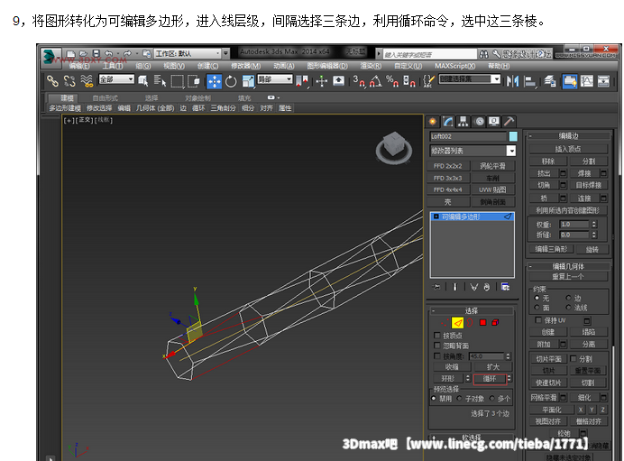Select the 法线 constraint radio button
Viewport: 624px width, 461px height.
pyautogui.click(x=568, y=308)
